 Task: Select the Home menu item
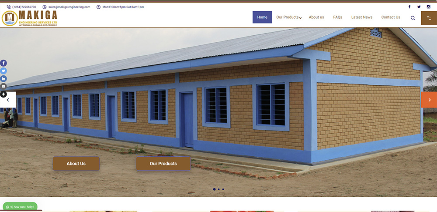tap(262, 17)
